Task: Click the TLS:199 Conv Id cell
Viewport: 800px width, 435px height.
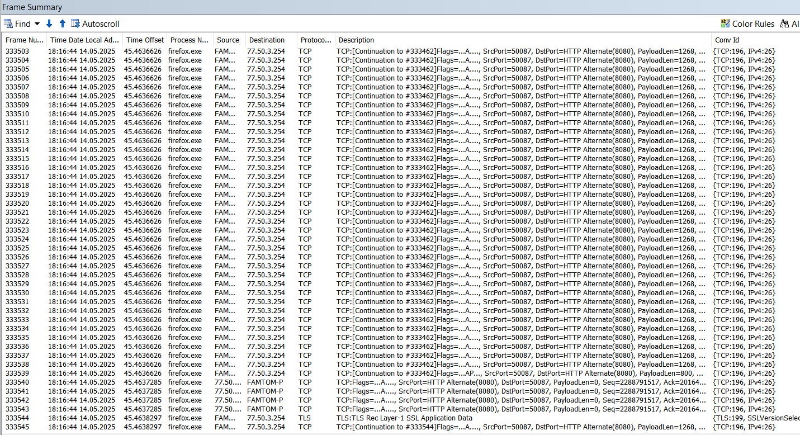Action: click(x=756, y=418)
